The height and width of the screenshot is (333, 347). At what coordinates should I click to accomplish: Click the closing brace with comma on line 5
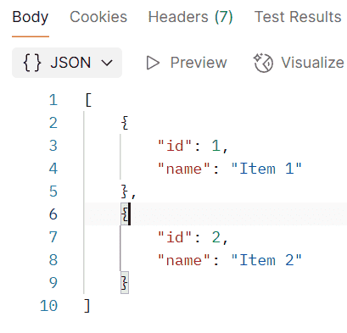pos(129,191)
